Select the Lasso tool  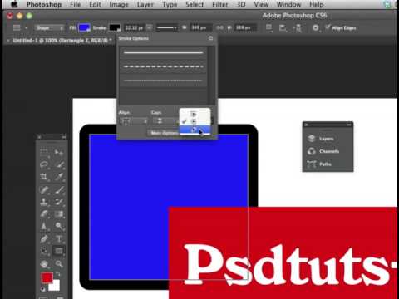(44, 164)
